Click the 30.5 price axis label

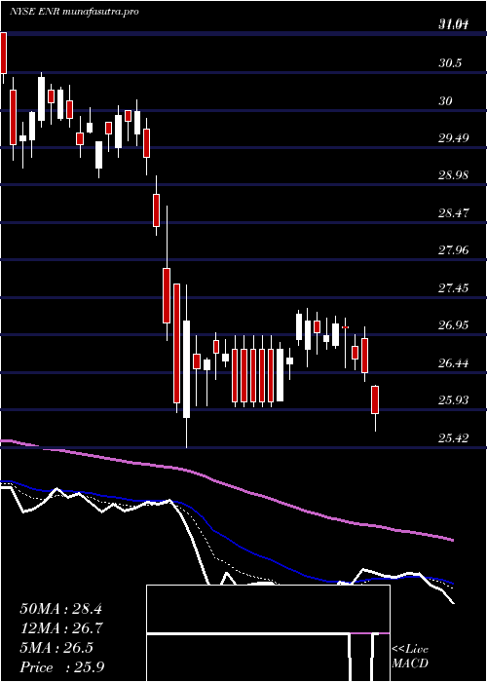(x=450, y=63)
